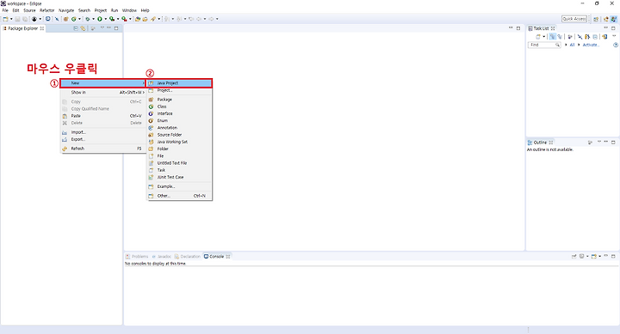Click the green Run toolbar icon
This screenshot has width=620, height=334.
[100, 19]
